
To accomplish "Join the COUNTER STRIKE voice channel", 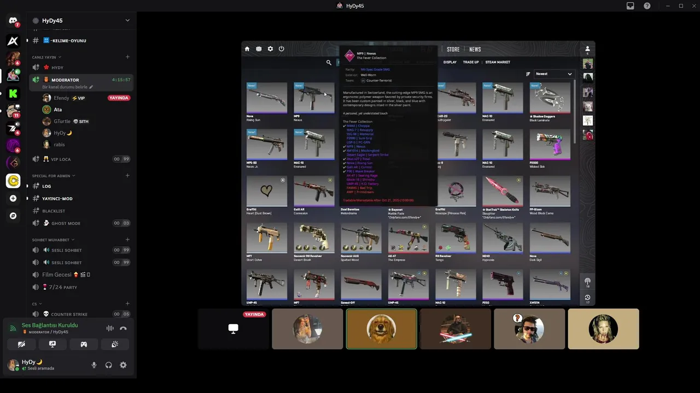I will pyautogui.click(x=82, y=314).
